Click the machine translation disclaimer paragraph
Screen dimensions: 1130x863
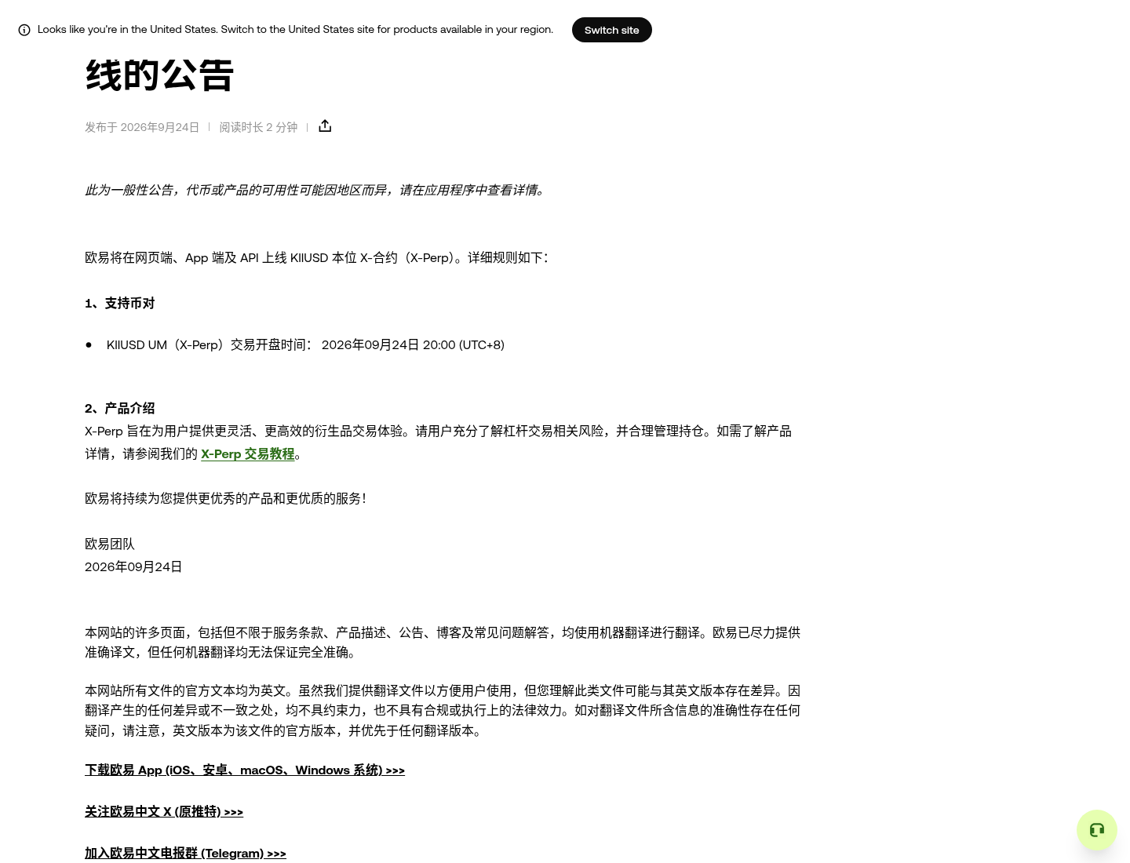click(443, 642)
